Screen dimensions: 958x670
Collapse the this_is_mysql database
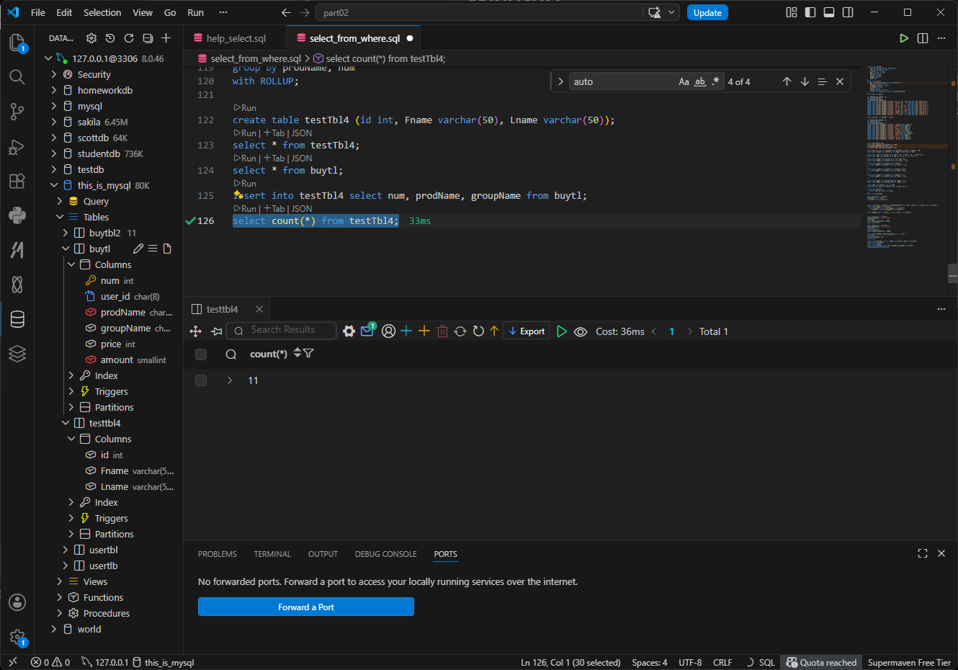coord(53,185)
